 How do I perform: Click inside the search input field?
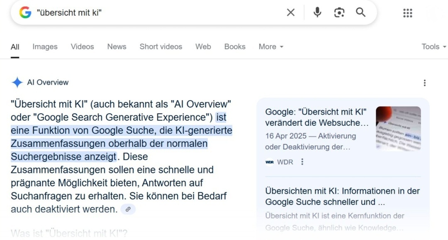coord(160,12)
